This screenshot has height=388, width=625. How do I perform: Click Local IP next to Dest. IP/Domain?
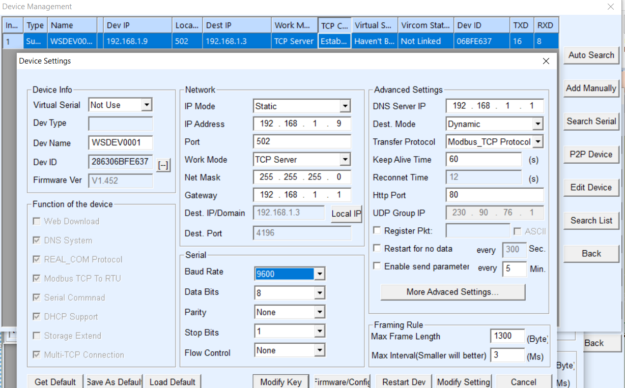coord(346,214)
